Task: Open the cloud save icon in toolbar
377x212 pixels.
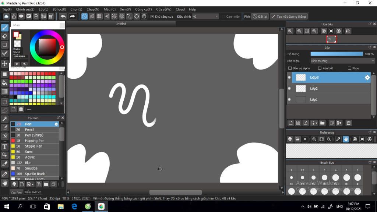Action: coord(6,16)
